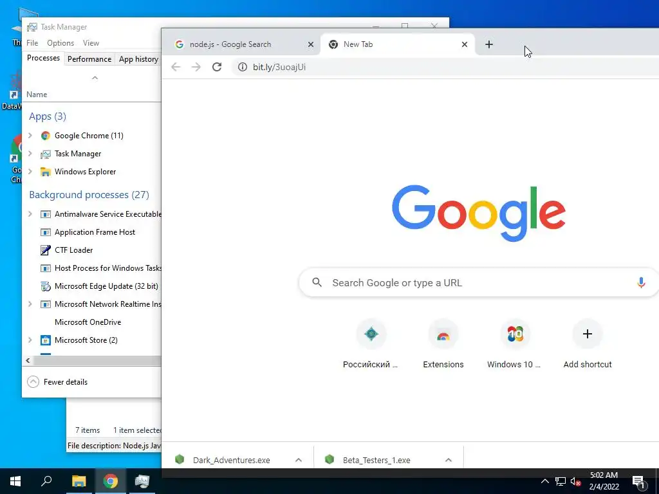Click the Background processes (27) heading

(89, 194)
